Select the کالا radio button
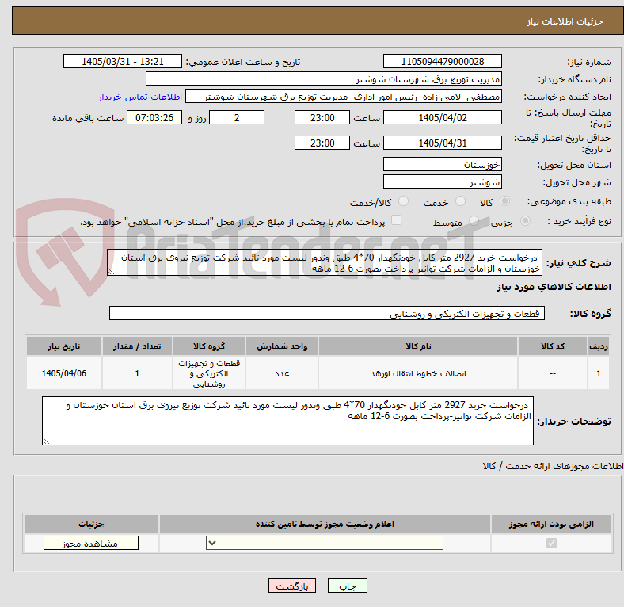Viewport: 624px width, 607px height. (504, 201)
